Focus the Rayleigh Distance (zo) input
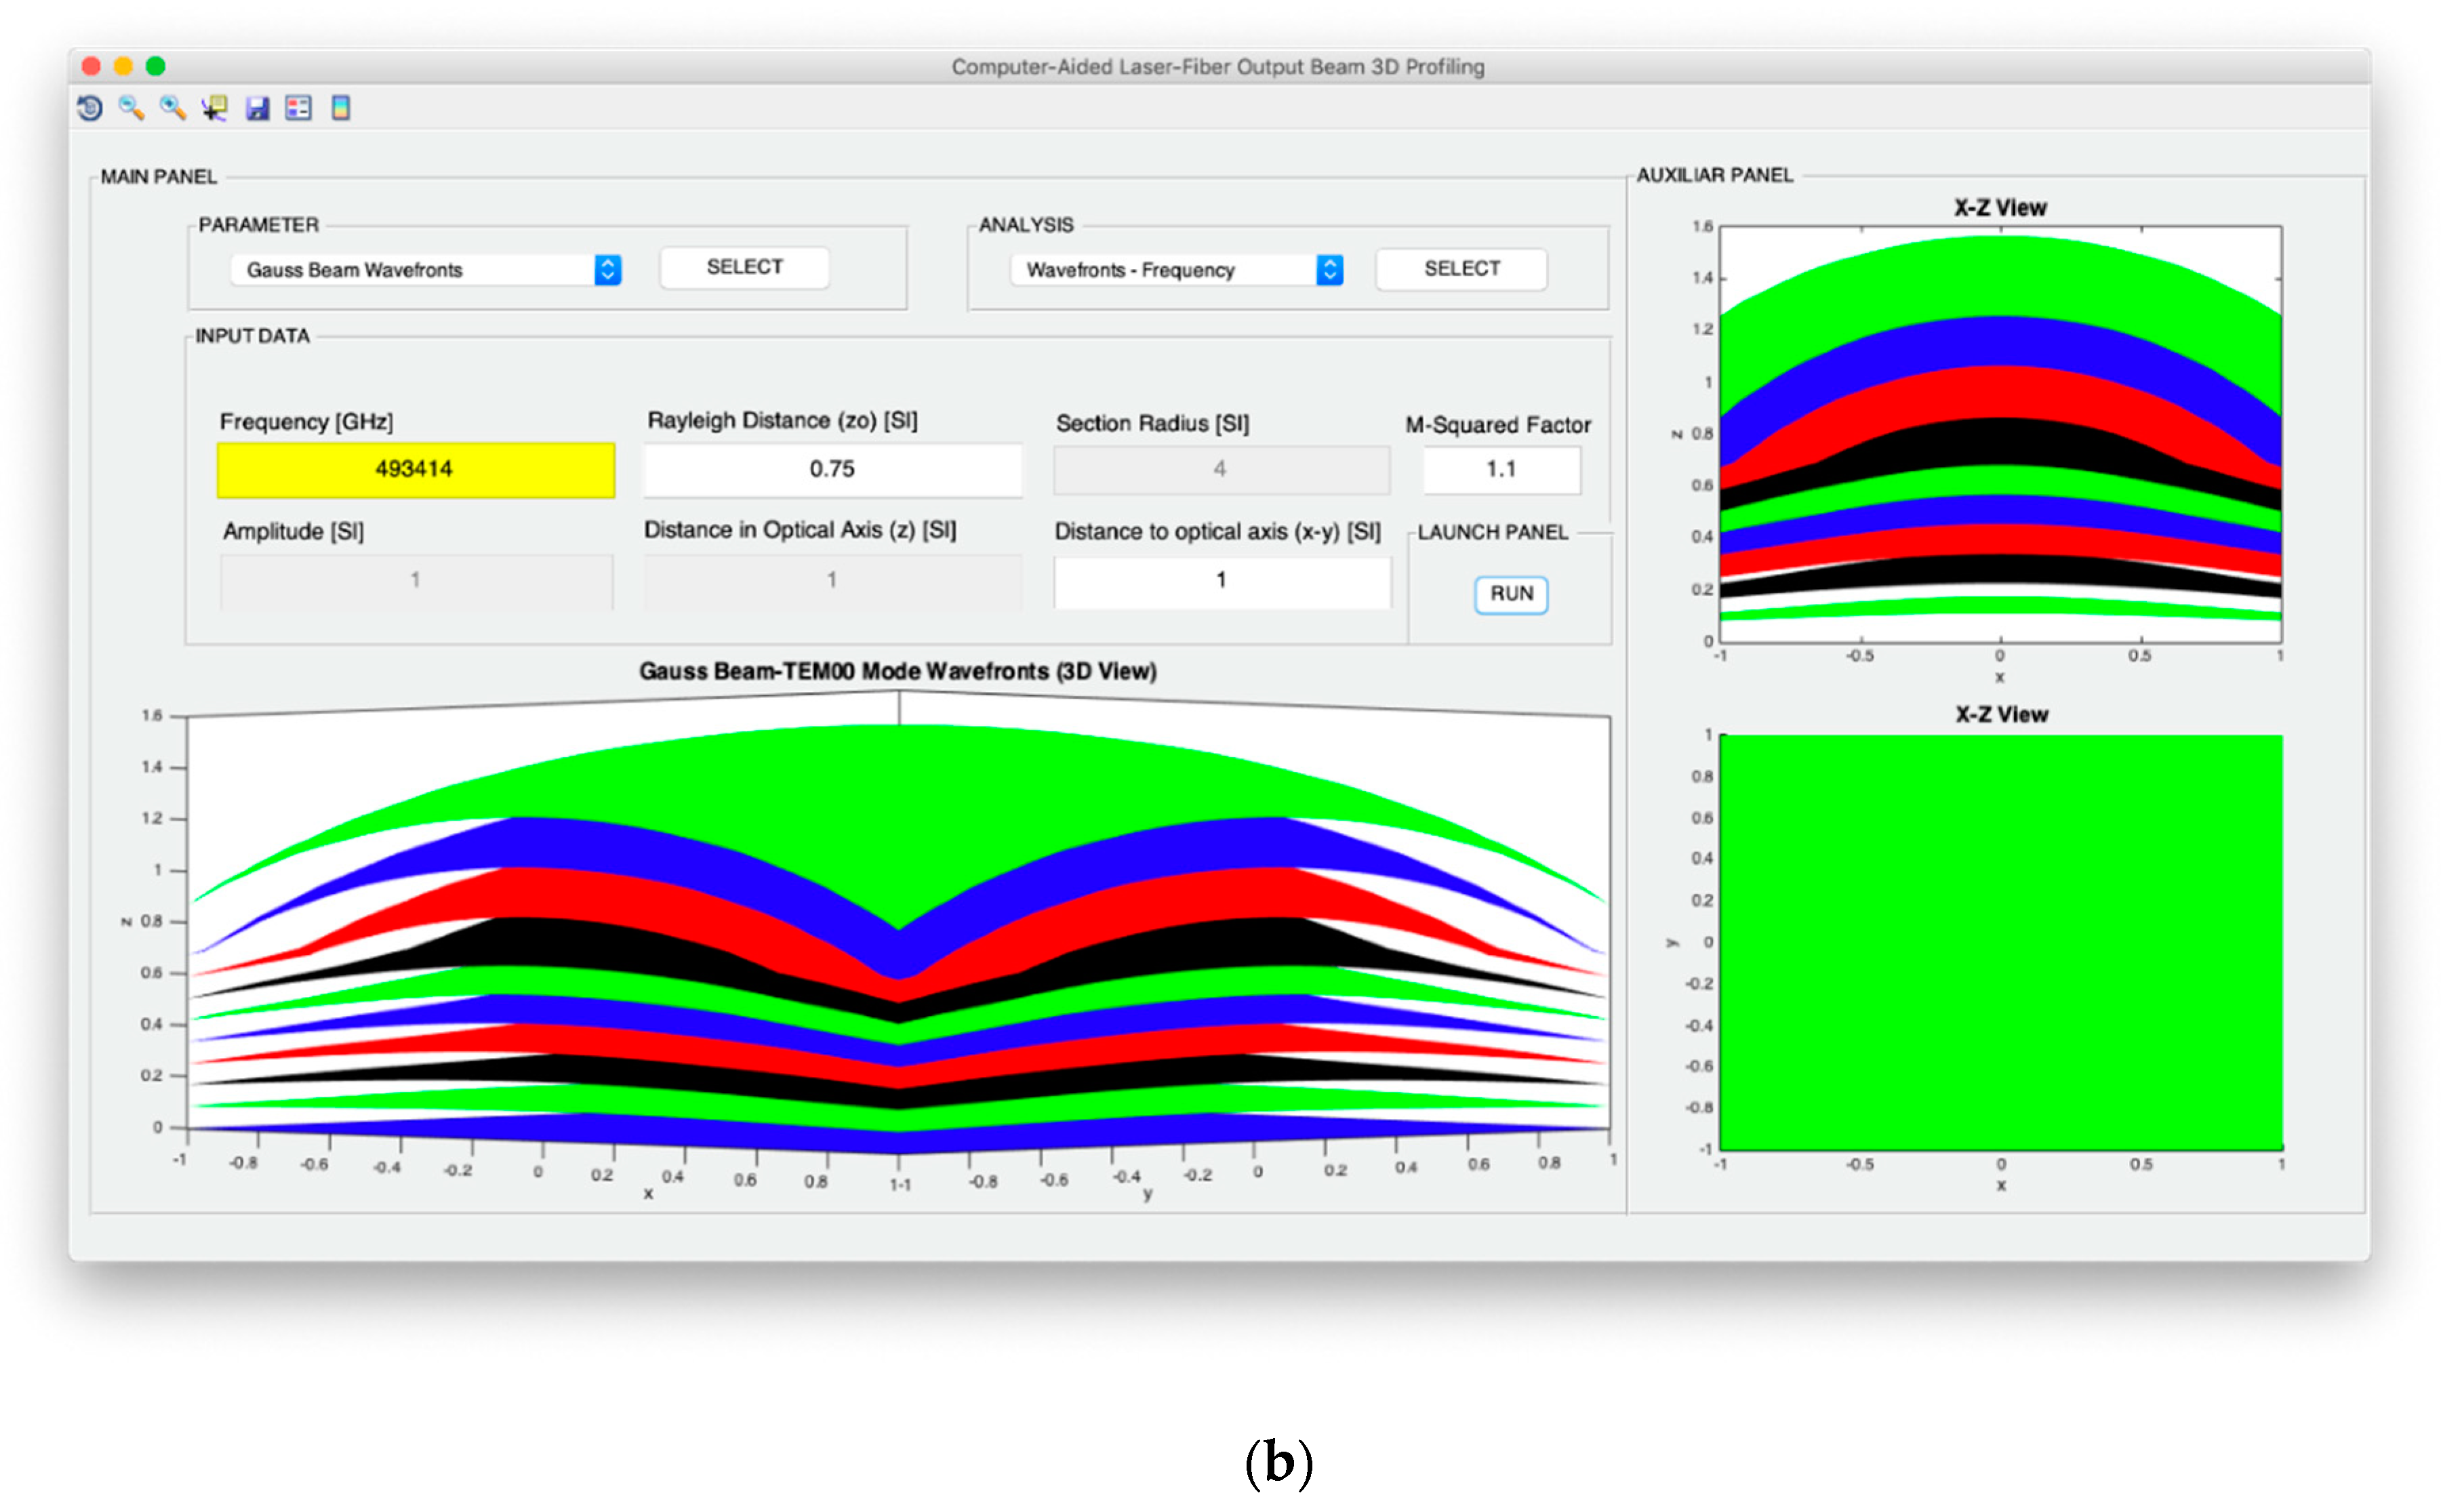The image size is (2441, 1512). click(831, 469)
